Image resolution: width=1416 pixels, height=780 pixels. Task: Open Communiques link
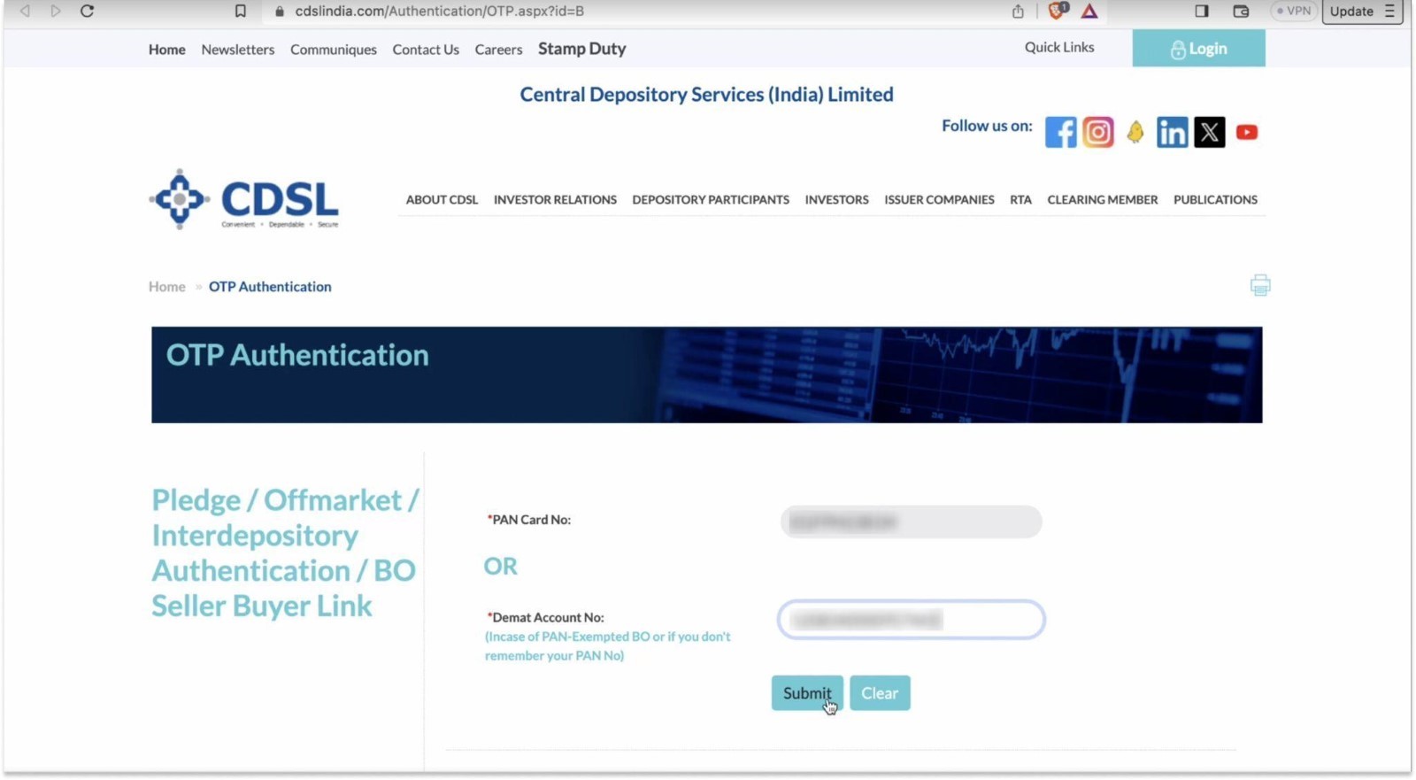[x=334, y=50]
